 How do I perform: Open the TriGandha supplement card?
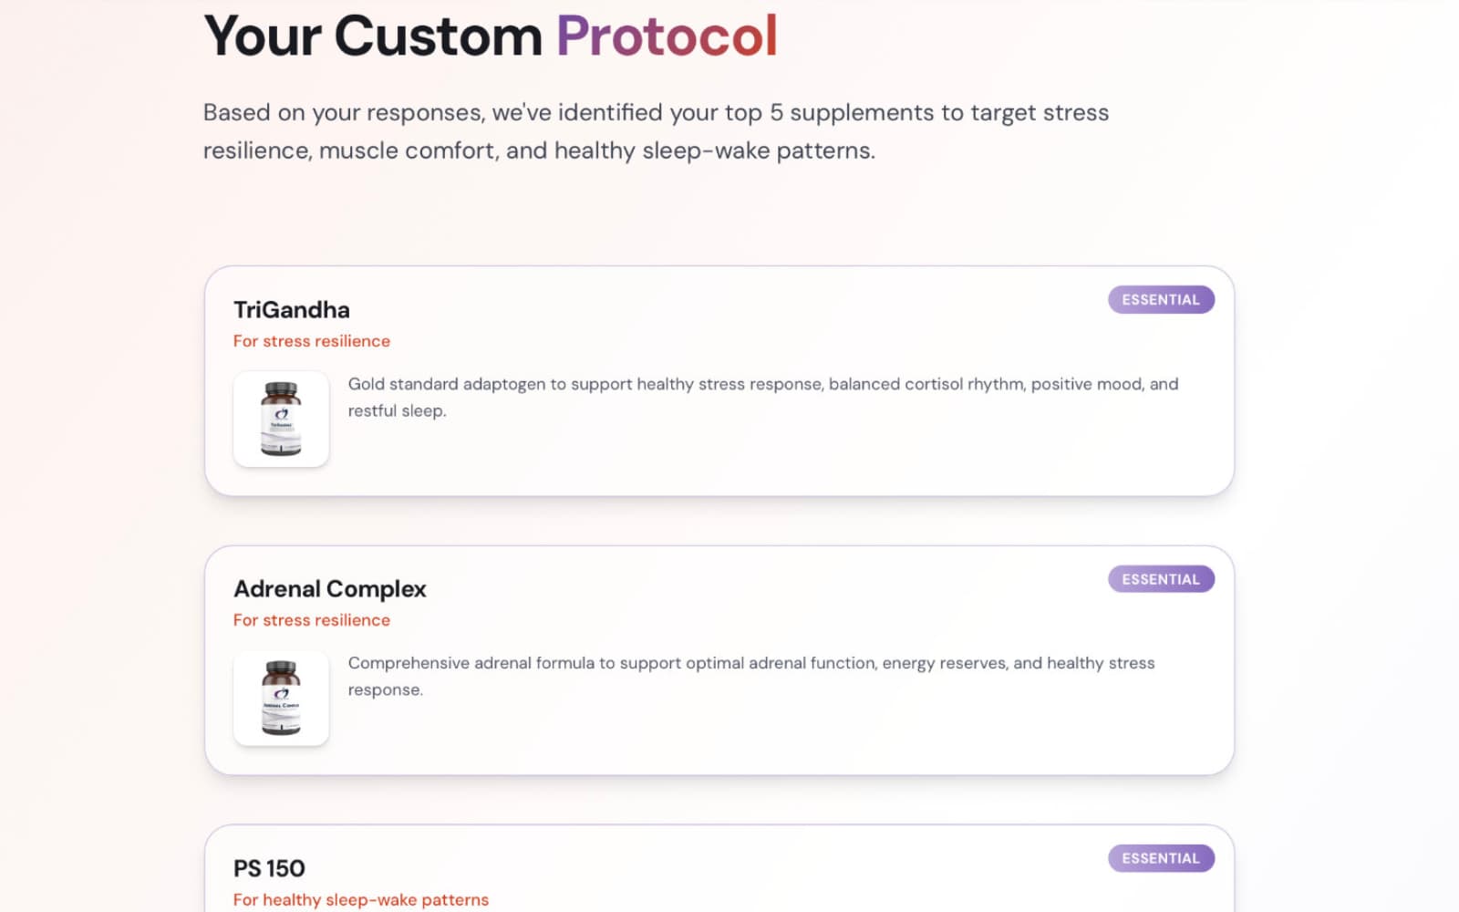click(720, 380)
